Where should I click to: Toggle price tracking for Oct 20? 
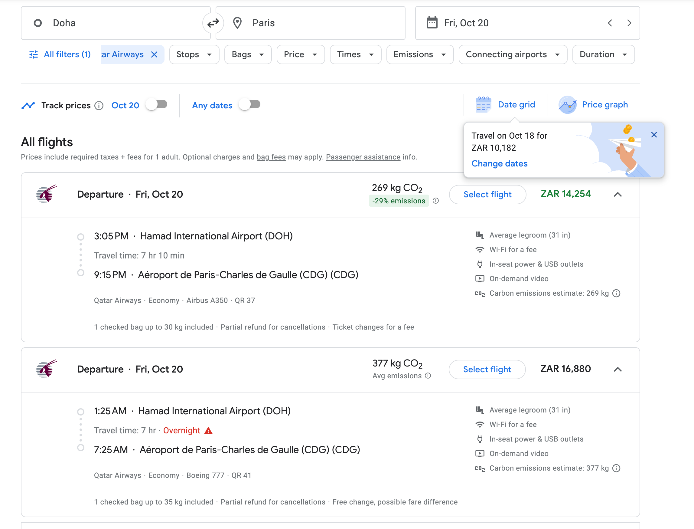point(157,104)
